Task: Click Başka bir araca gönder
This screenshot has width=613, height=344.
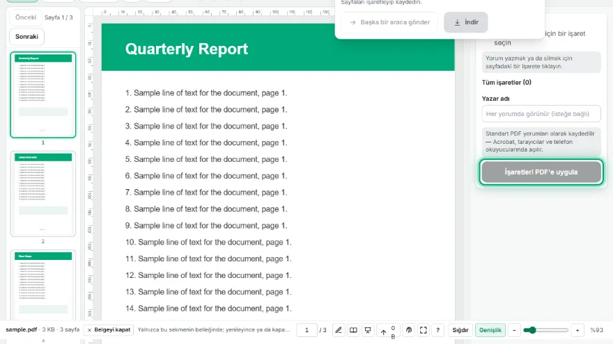Action: (x=389, y=22)
